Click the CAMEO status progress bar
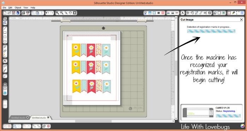 [228, 116]
